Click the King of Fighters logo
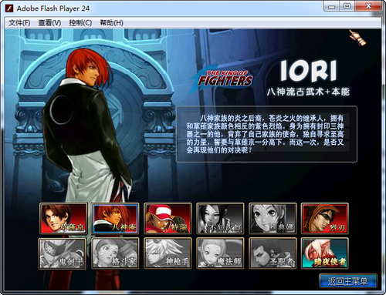This screenshot has height=295, width=386. (222, 80)
